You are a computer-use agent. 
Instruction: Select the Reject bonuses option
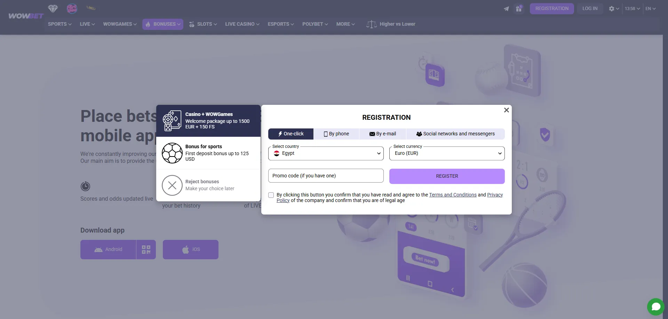pos(208,185)
